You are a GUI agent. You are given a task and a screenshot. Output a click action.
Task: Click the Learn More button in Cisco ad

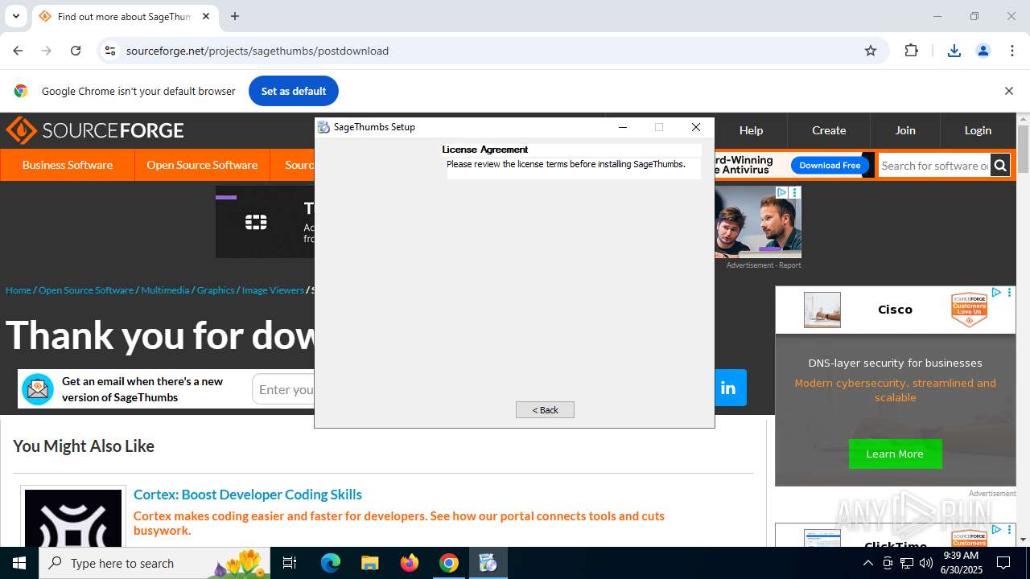point(895,454)
